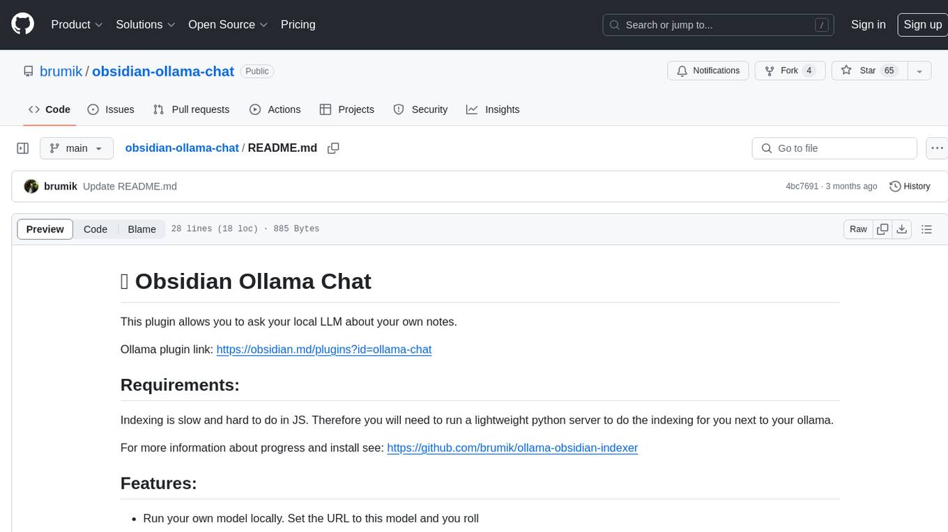The height and width of the screenshot is (532, 948).
Task: Switch to the Insights tab
Action: coord(493,109)
